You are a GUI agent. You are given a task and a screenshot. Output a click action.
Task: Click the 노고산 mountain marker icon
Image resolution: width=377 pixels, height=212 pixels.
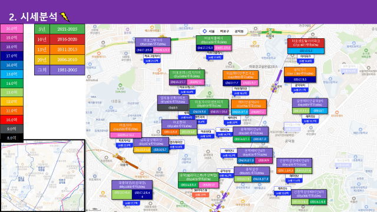[x=120, y=85]
